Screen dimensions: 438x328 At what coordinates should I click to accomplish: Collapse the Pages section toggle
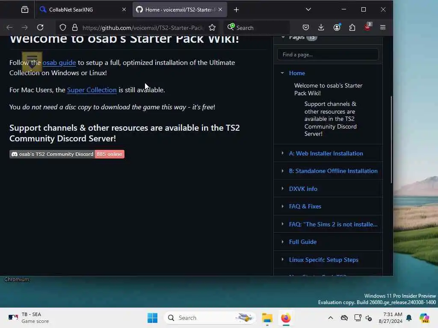[283, 37]
